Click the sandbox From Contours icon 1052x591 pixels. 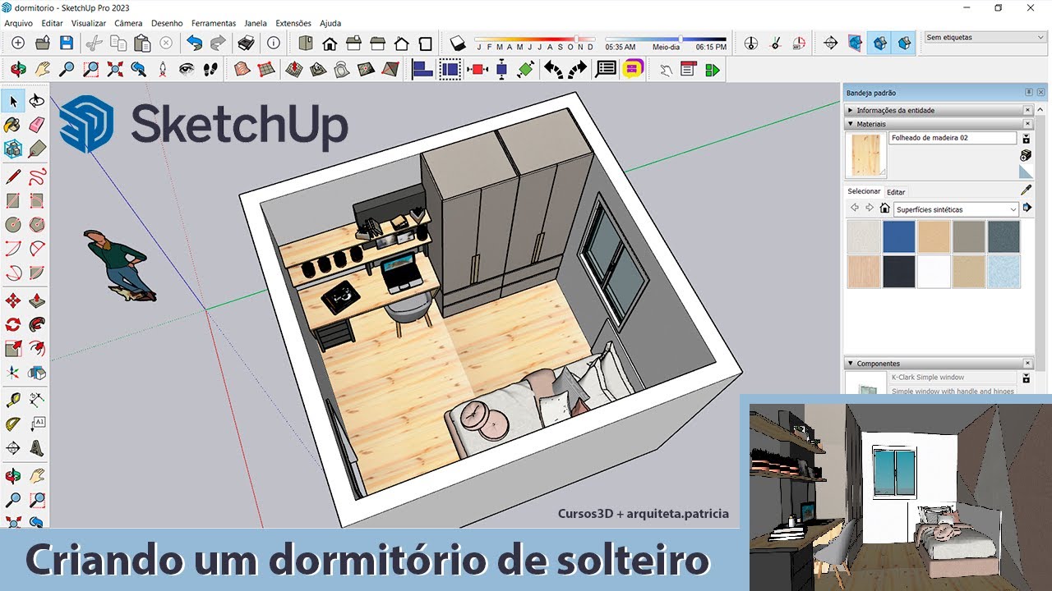tap(242, 70)
